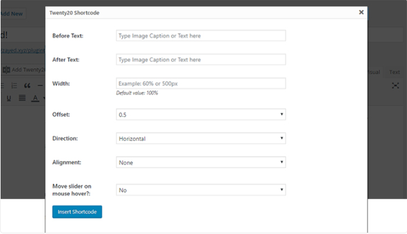Click the 'Move slider on mouse hover?:' label
Viewport: 407px width, 234px height.
(72, 190)
